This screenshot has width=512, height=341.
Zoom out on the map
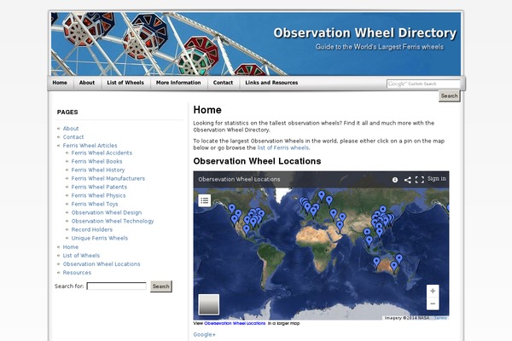pyautogui.click(x=433, y=304)
